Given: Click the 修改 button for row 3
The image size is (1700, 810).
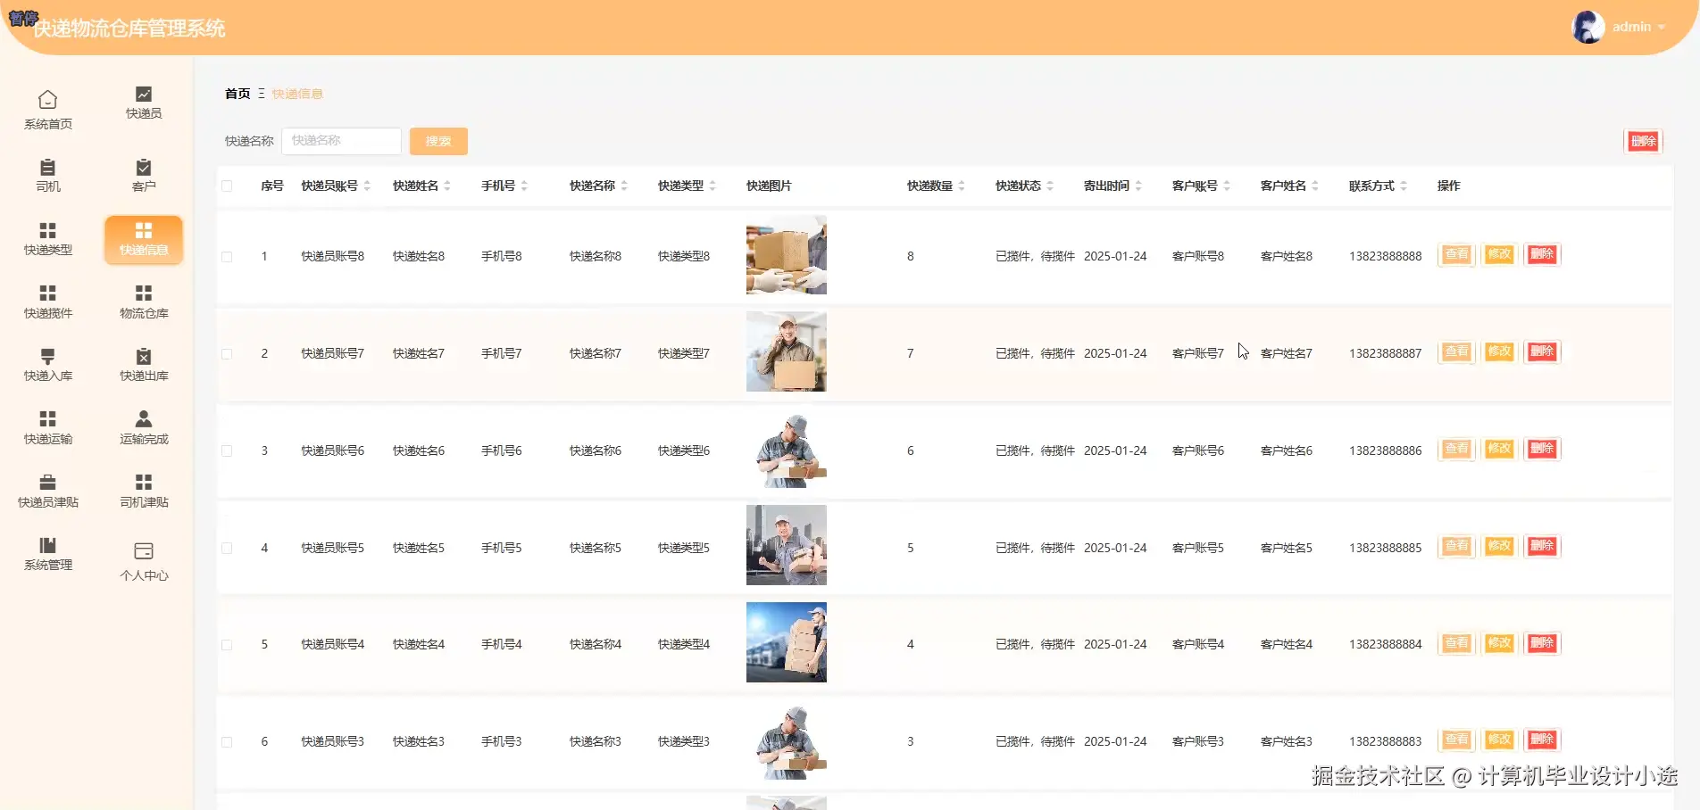Looking at the screenshot, I should pos(1498,450).
